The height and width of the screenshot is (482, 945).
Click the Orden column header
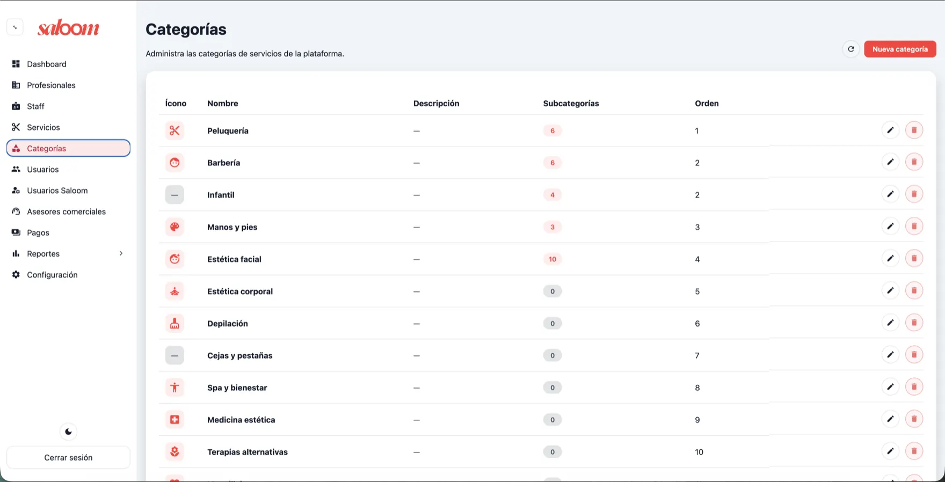tap(707, 104)
